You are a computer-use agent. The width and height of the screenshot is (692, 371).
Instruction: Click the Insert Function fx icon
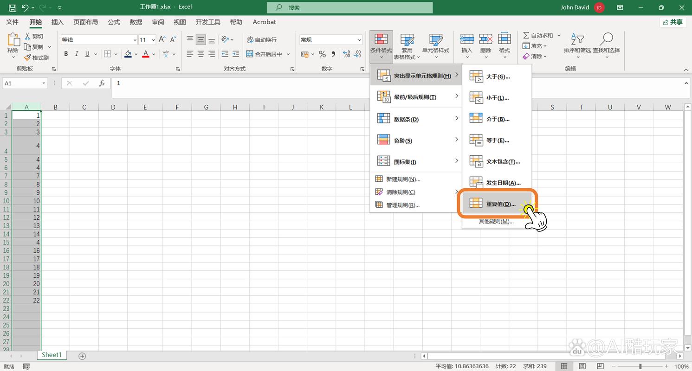tap(102, 83)
